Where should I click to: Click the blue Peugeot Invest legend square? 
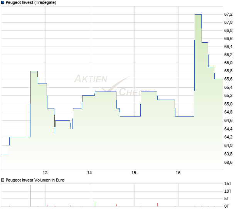[x=3, y=2]
